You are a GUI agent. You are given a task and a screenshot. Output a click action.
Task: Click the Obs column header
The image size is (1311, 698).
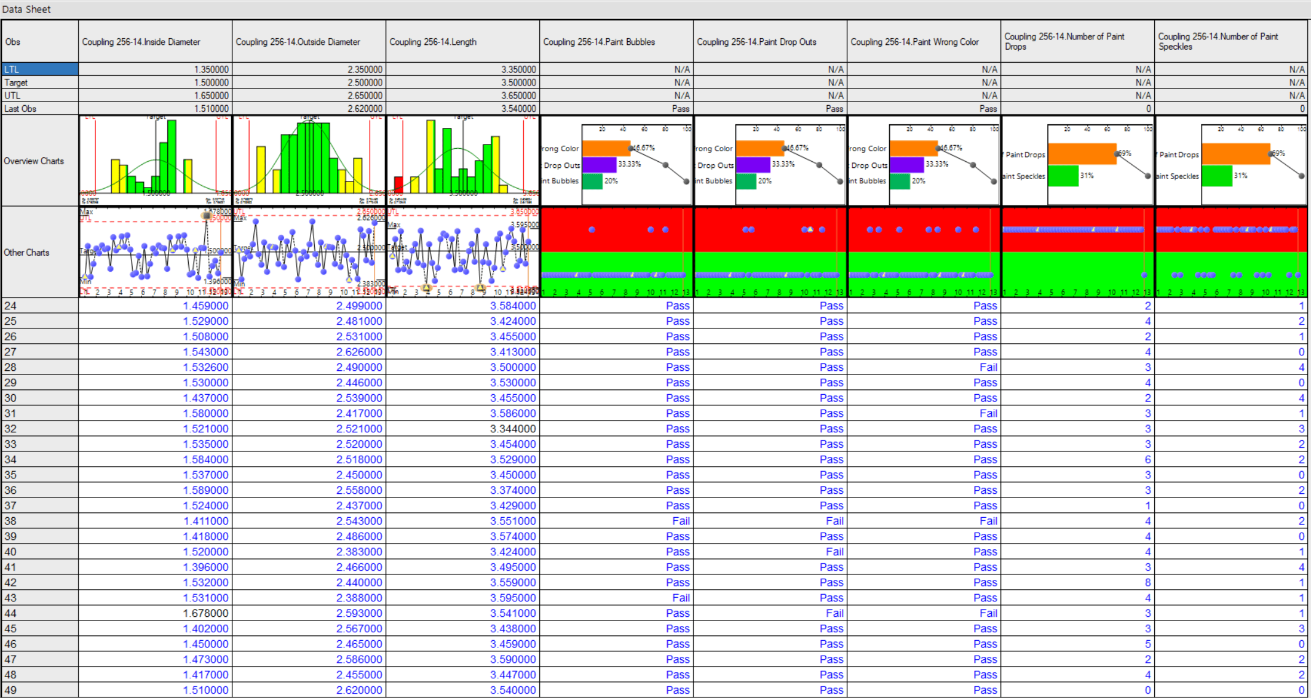(40, 42)
